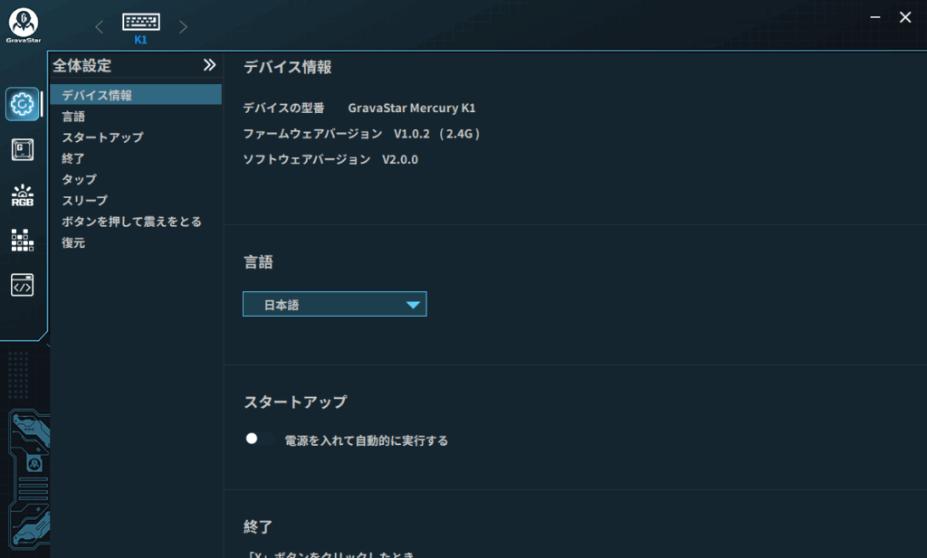Select the K1 keyboard device icon
This screenshot has height=558, width=927.
[x=141, y=26]
